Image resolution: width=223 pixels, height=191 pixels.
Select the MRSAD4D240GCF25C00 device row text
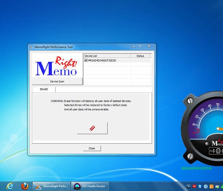click(x=102, y=60)
